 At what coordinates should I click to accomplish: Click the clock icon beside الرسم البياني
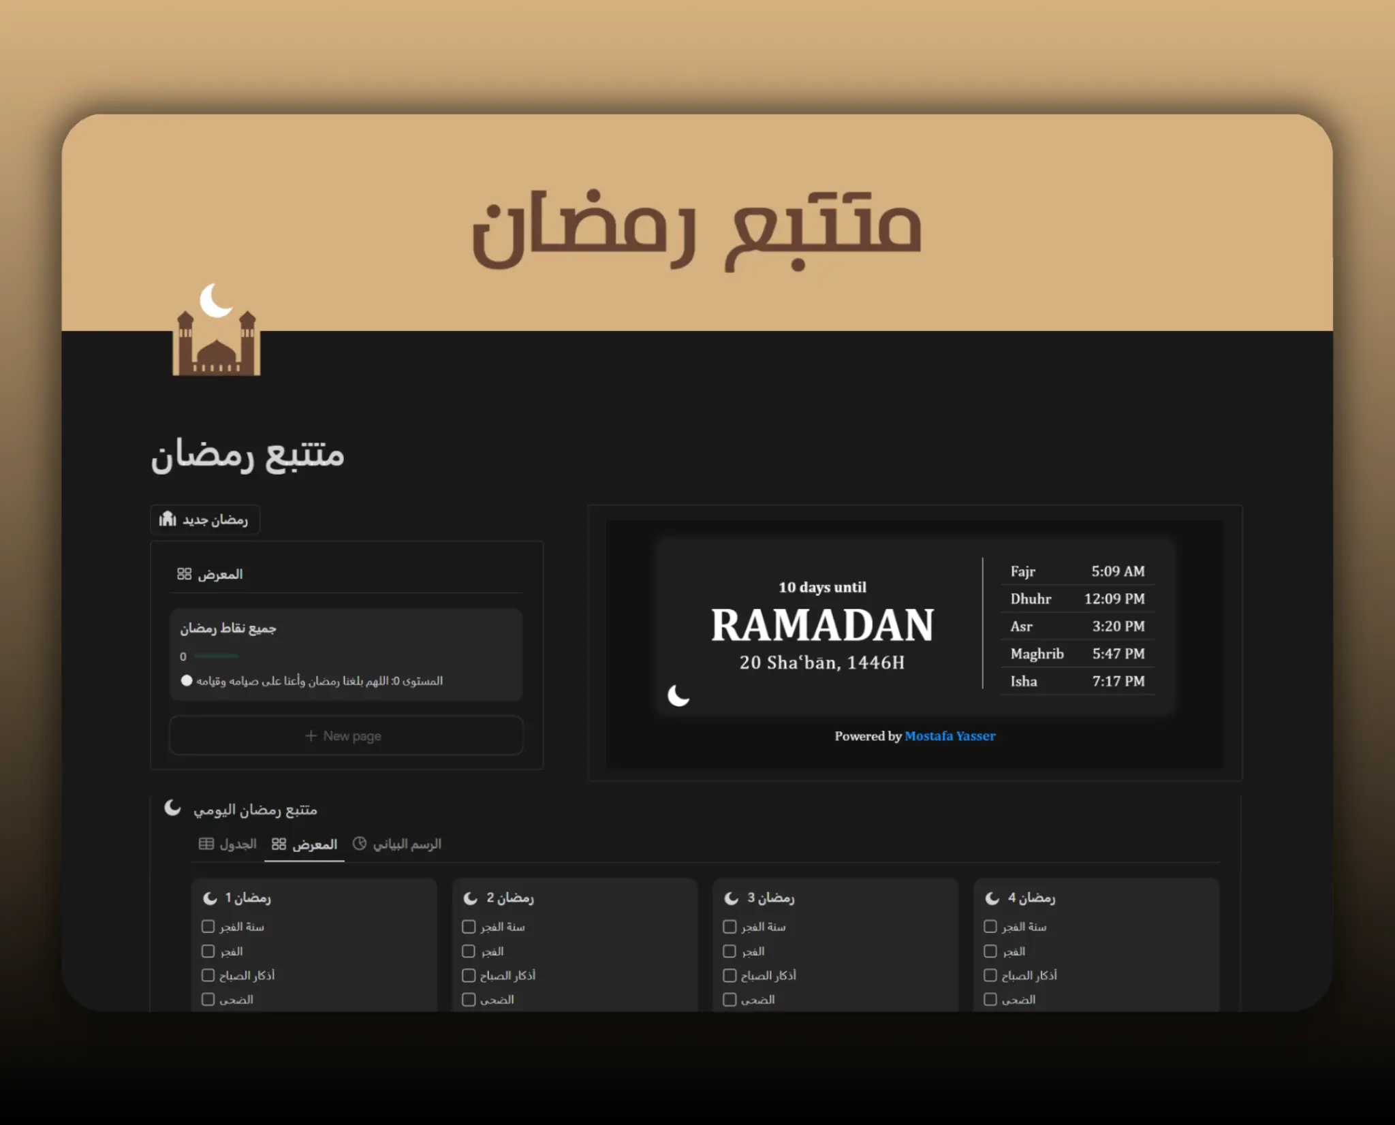[x=360, y=843]
